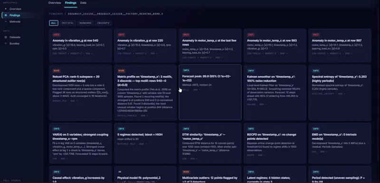Image resolution: width=380 pixels, height=183 pixels.
Task: Switch to the Data top tab
Action: (83, 3)
